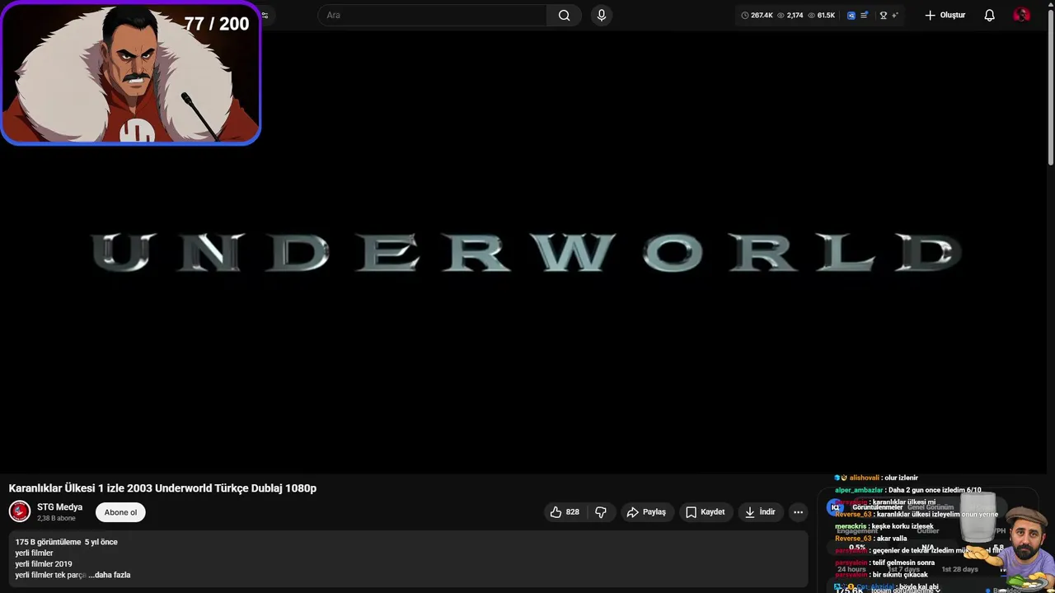
Task: Click the '175 B görüntüleme 5 yıl önce' text
Action: 66,542
